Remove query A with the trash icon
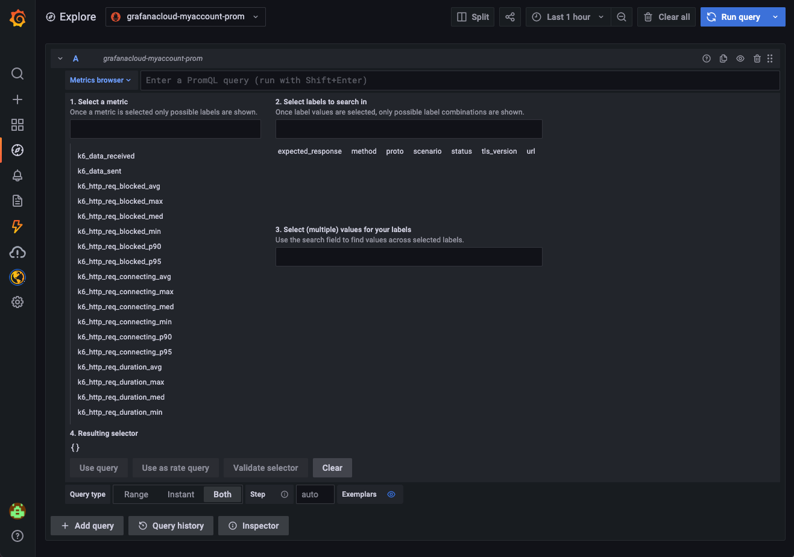 757,58
